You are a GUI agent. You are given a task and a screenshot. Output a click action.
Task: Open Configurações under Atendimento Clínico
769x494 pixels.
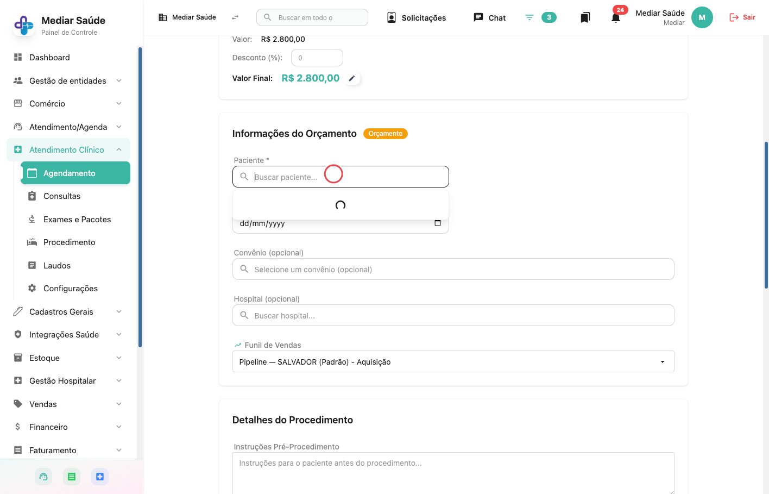pos(75,288)
